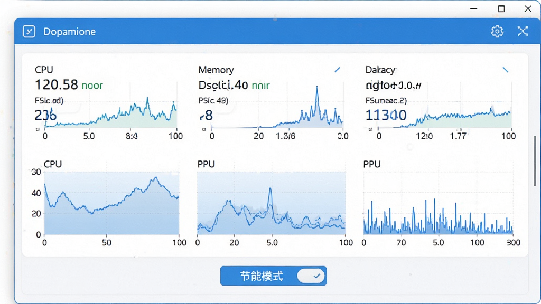Click the CPU value "120.58"
This screenshot has width=541, height=304.
pyautogui.click(x=56, y=85)
